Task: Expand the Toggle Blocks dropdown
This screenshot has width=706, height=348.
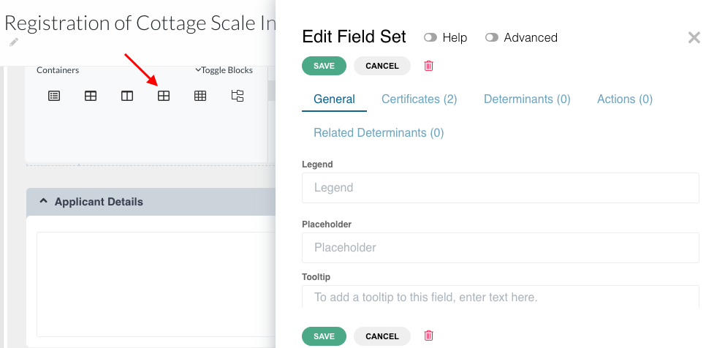Action: coord(224,70)
